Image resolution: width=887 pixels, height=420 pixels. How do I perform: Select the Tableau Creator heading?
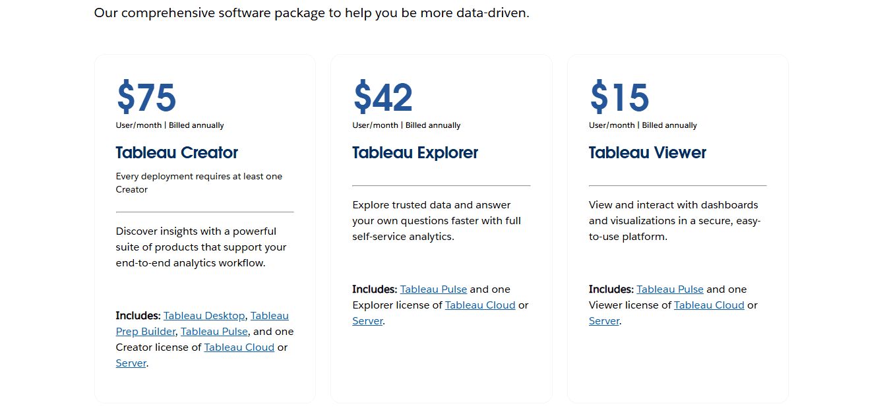[176, 152]
